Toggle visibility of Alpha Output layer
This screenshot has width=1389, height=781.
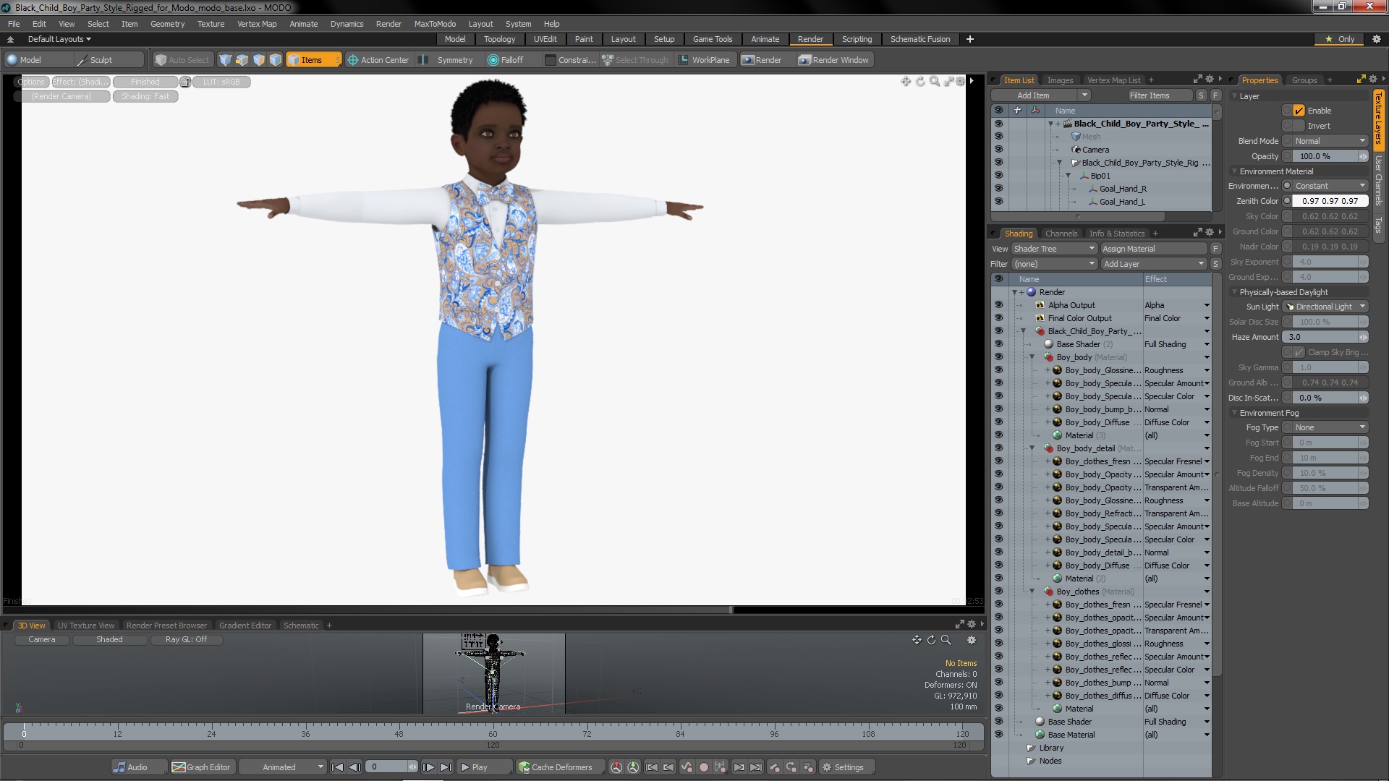998,305
